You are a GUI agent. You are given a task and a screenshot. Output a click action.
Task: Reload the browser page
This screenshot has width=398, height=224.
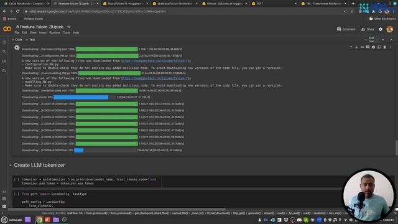[x=17, y=11]
